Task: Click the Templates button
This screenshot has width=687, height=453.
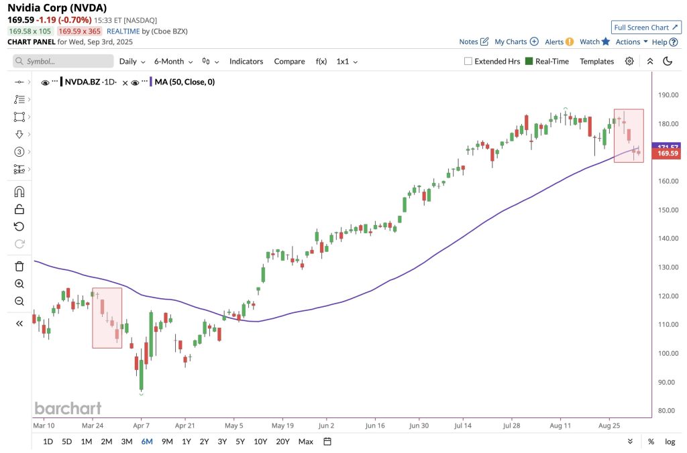Action: (x=596, y=61)
